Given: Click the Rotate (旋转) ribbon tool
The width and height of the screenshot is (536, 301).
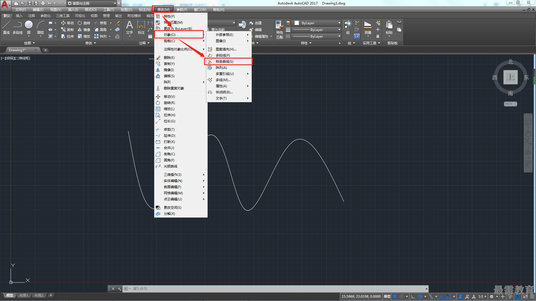Looking at the screenshot, I should tap(84, 23).
